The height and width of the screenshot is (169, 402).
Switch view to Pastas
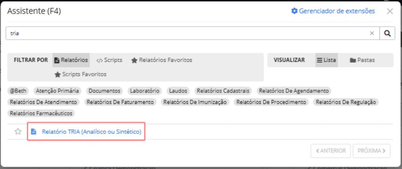[x=362, y=60]
